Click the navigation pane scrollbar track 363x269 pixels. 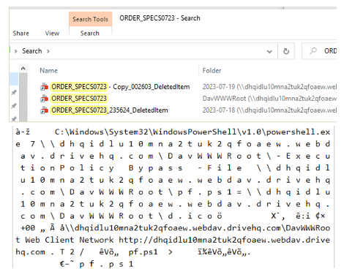(x=23, y=97)
